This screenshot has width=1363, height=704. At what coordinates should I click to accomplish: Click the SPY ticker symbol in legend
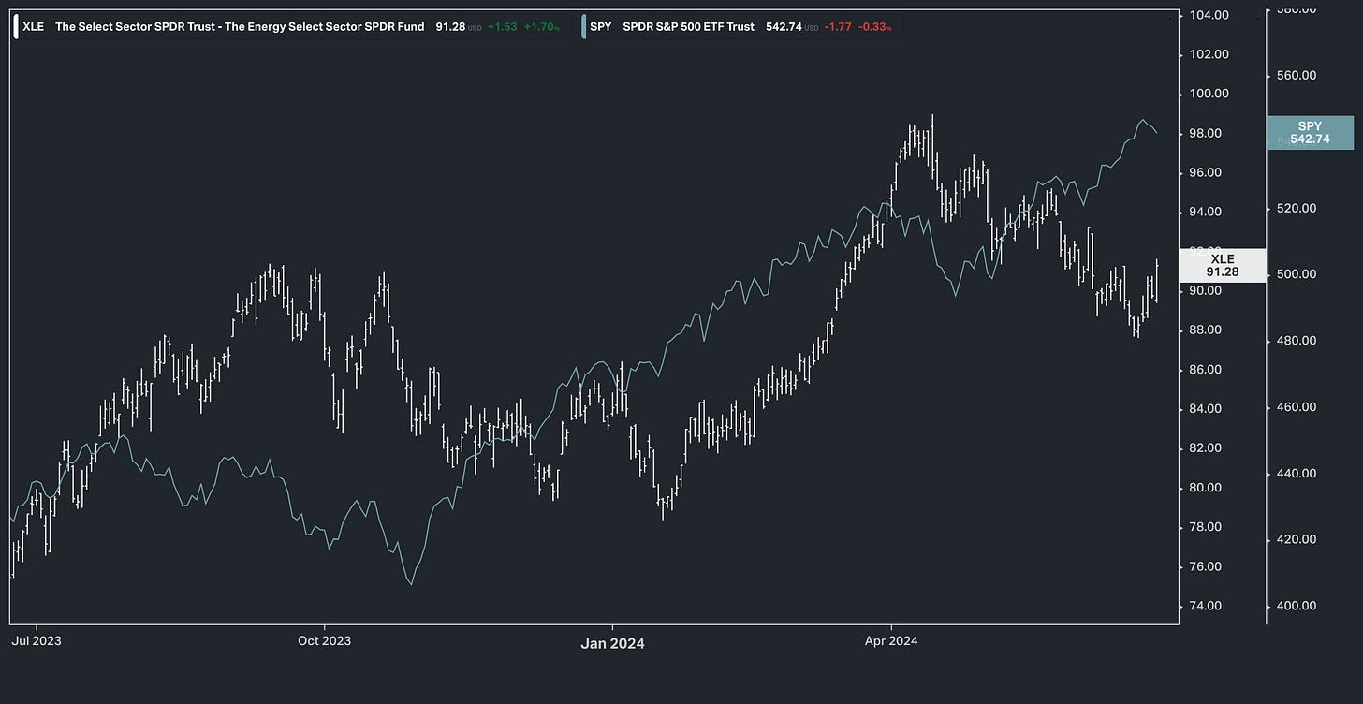[601, 27]
